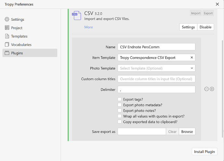Click 'Import and export CSV files.' description
This screenshot has width=224, height=161.
tap(107, 19)
